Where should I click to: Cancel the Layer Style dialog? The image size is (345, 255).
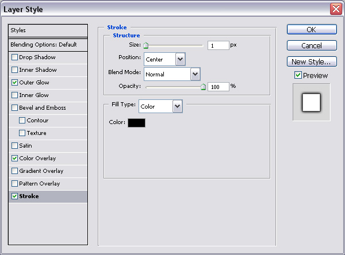(x=311, y=45)
